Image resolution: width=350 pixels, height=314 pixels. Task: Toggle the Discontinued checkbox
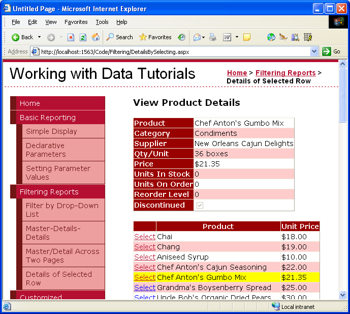[200, 205]
